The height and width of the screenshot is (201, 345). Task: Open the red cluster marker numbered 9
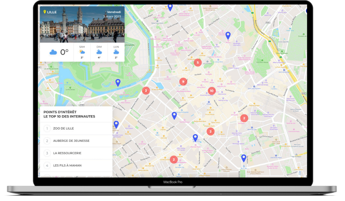pos(183,82)
